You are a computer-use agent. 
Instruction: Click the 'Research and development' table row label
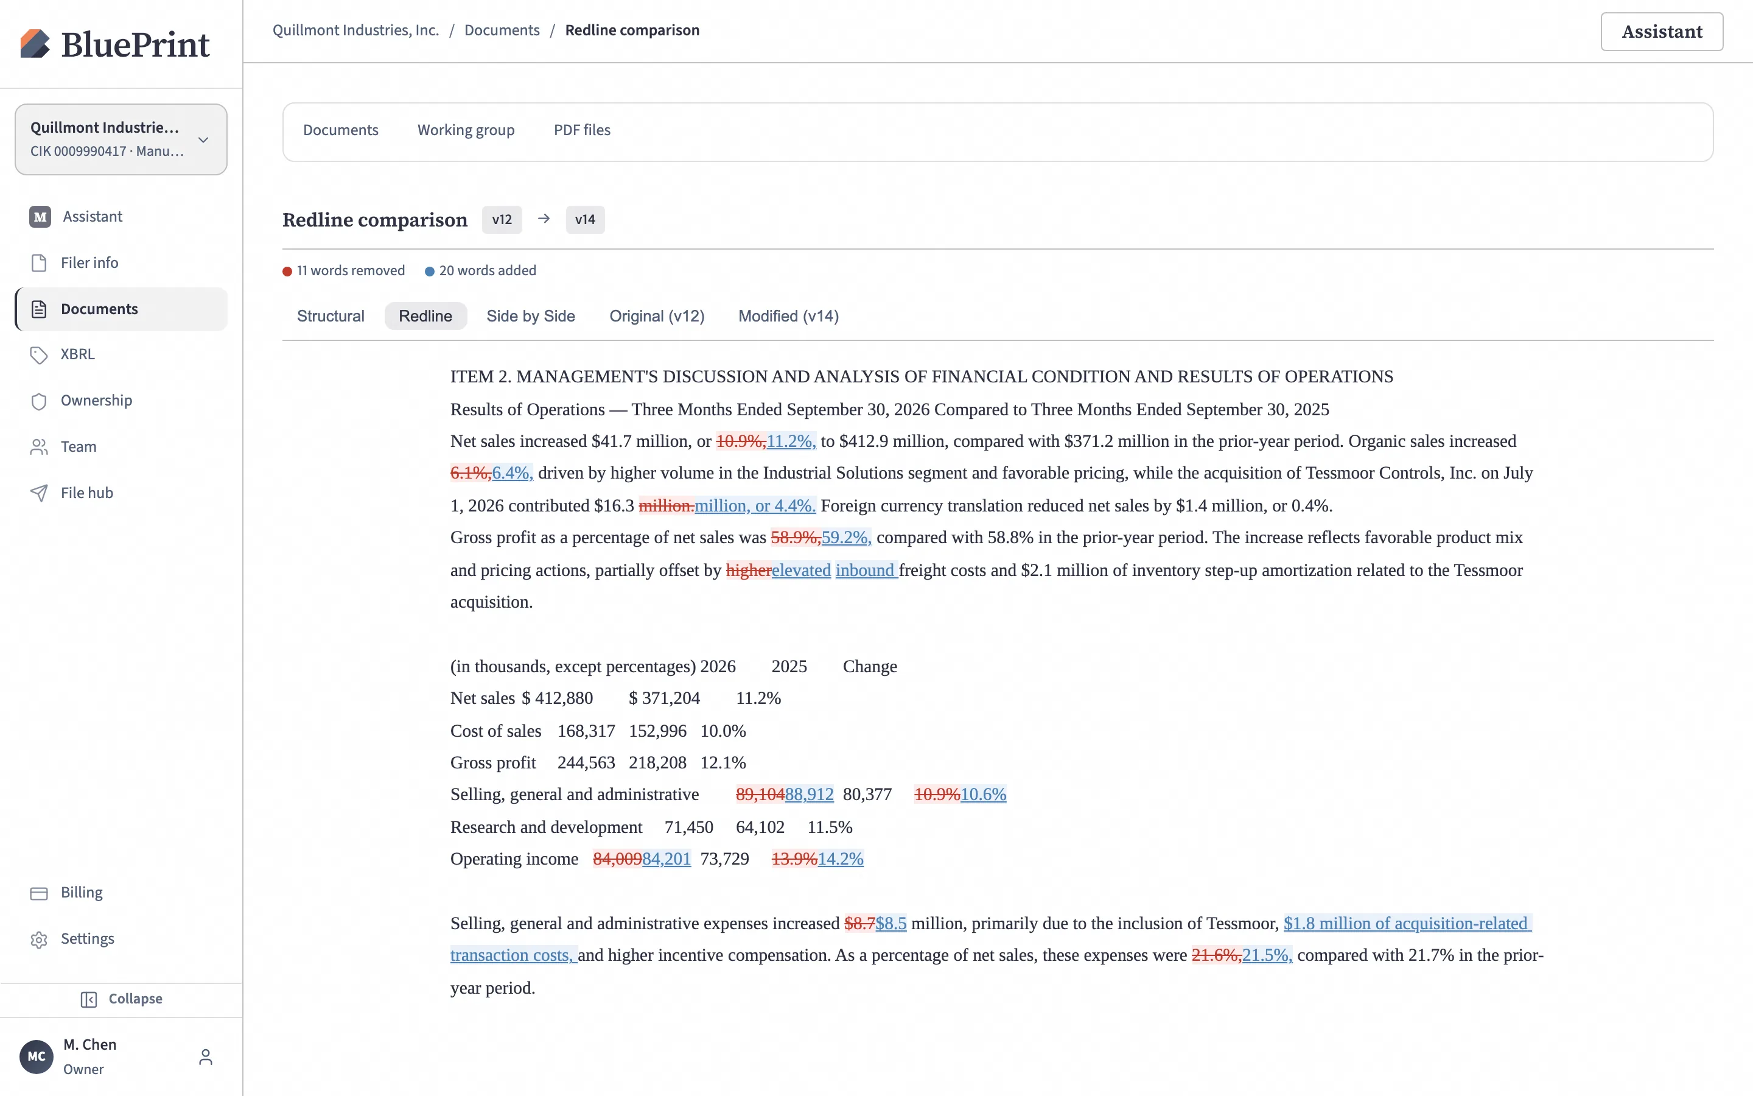coord(546,827)
